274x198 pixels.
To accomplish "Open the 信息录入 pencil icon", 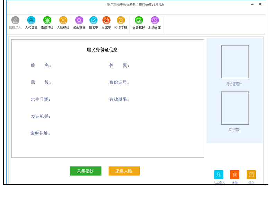I will click(x=15, y=20).
